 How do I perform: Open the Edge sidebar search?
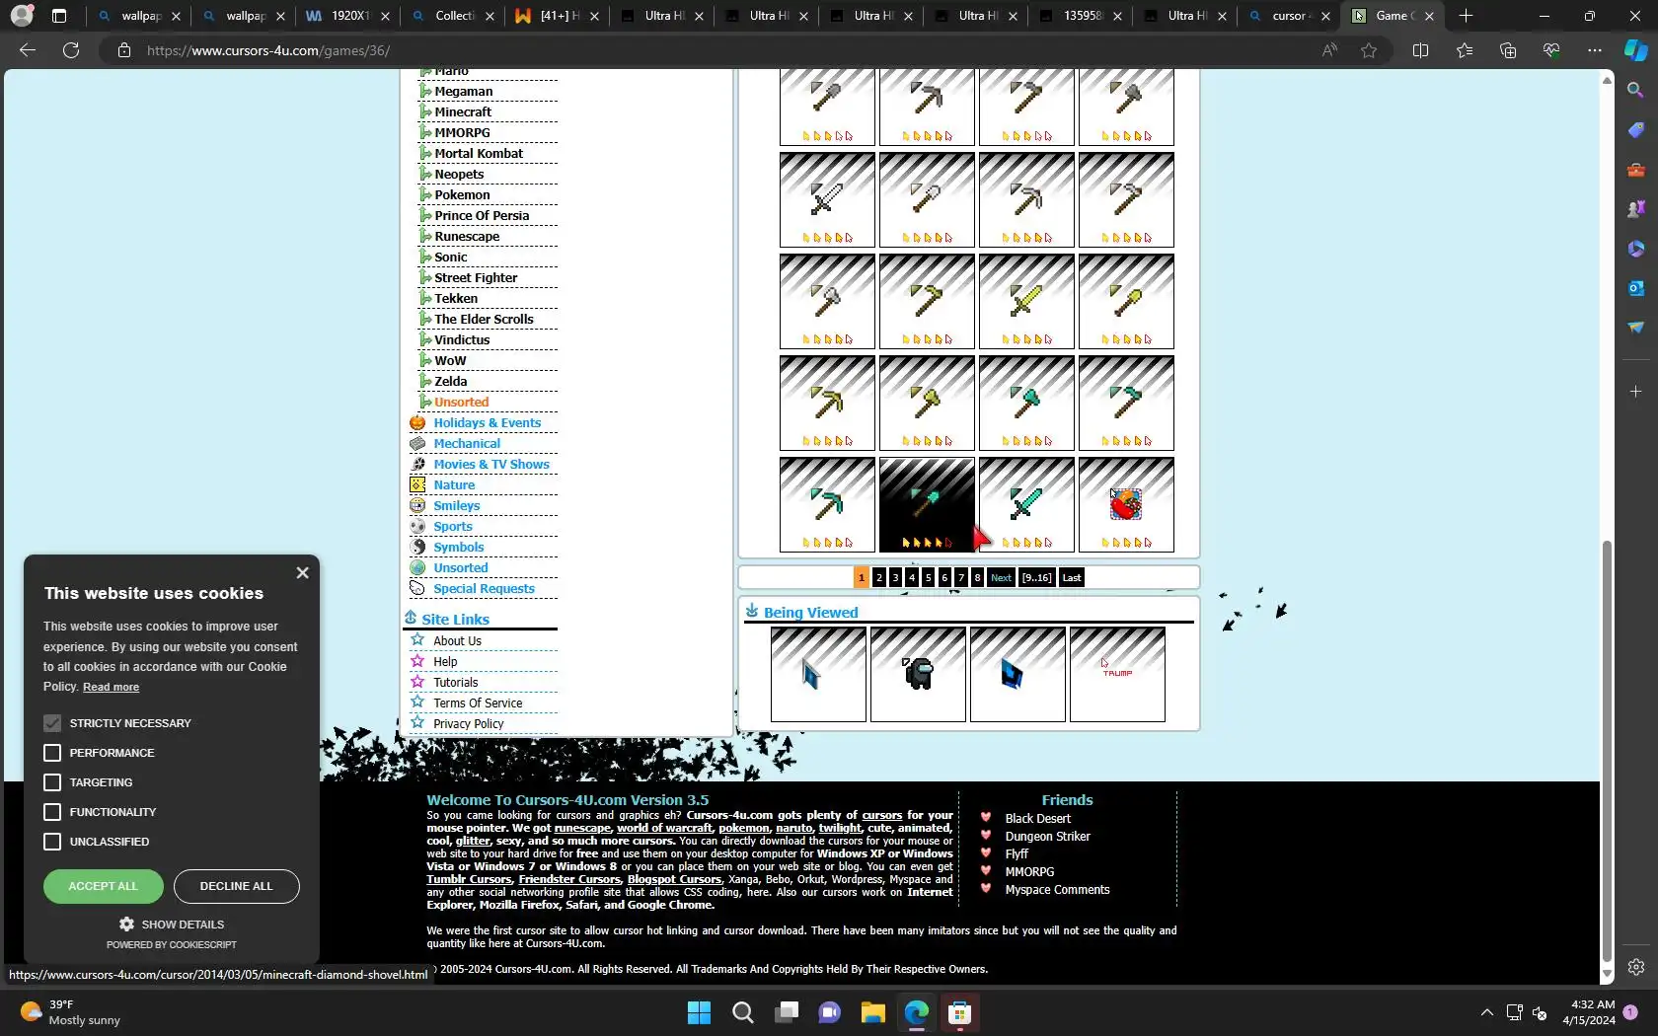[1635, 91]
